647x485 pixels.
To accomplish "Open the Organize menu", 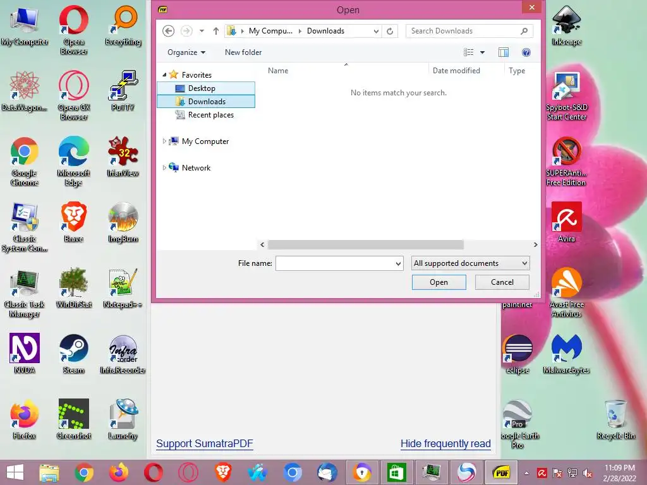I will tap(186, 52).
